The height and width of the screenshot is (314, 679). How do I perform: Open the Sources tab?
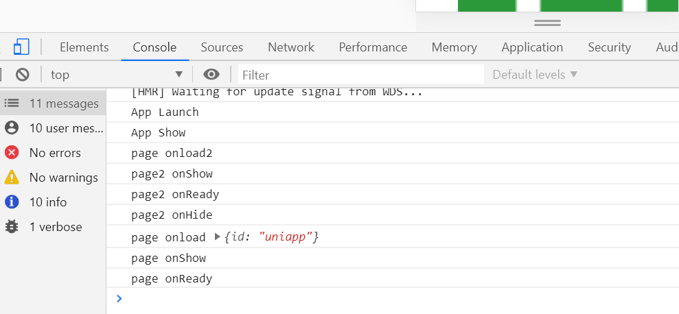click(222, 47)
